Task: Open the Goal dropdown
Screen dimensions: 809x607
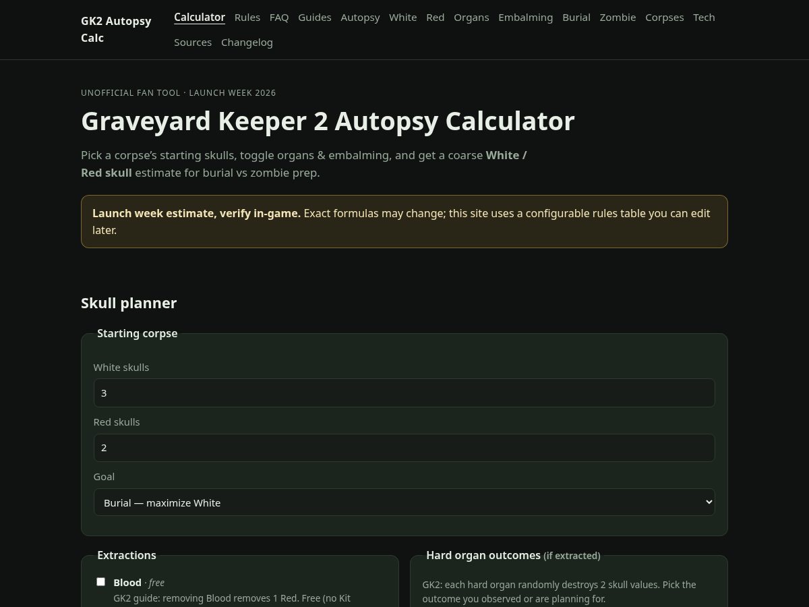Action: point(404,502)
